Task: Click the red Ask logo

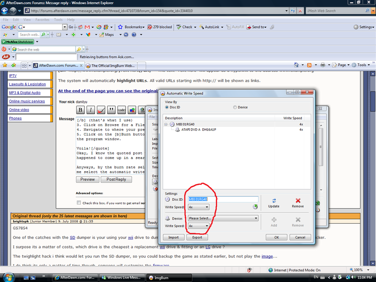Action: pos(6,57)
